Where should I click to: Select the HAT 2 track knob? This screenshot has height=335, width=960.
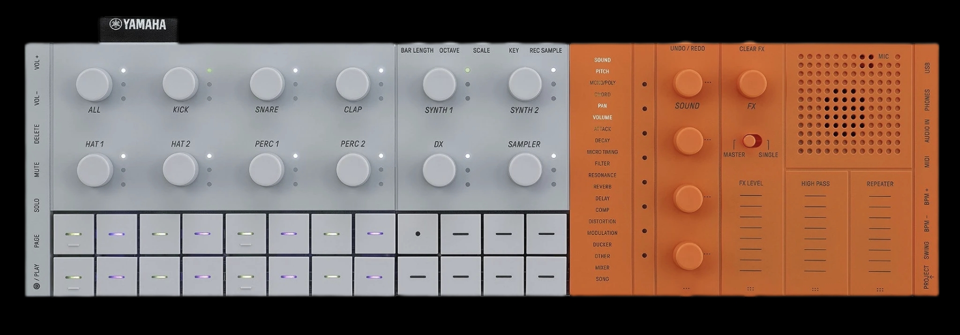pos(180,170)
